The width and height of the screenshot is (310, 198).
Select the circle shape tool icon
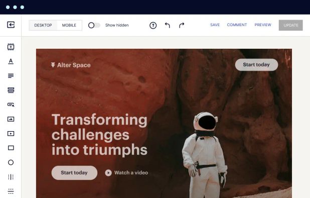(11, 162)
